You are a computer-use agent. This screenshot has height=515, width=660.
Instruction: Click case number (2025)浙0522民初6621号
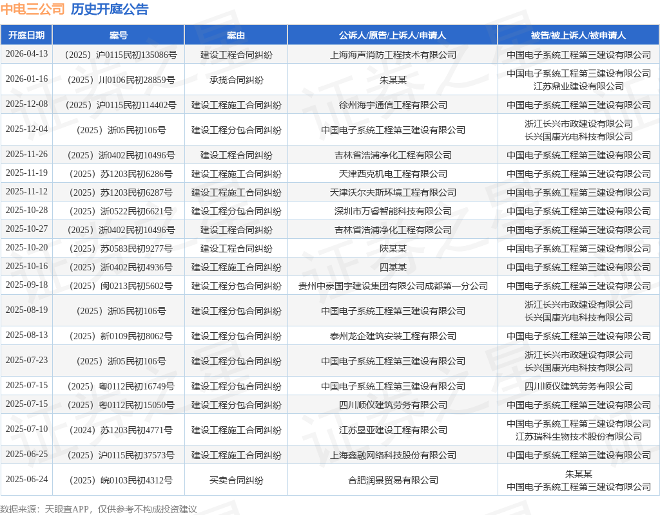click(x=119, y=211)
